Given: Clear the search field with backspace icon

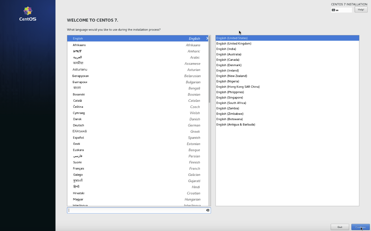Looking at the screenshot, I should click(207, 210).
